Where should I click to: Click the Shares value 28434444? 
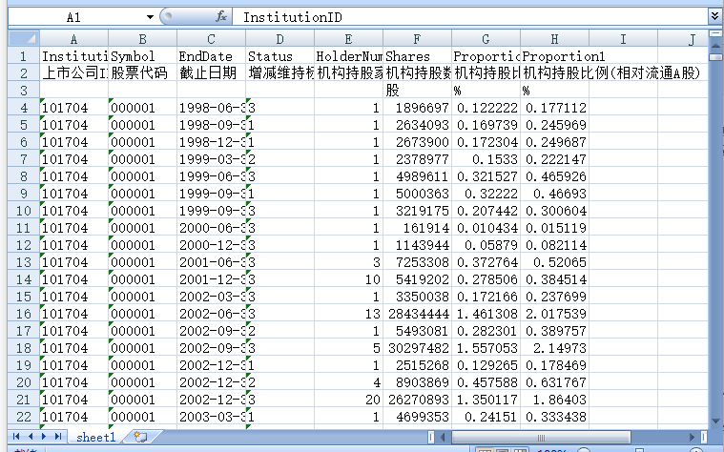[x=417, y=314]
